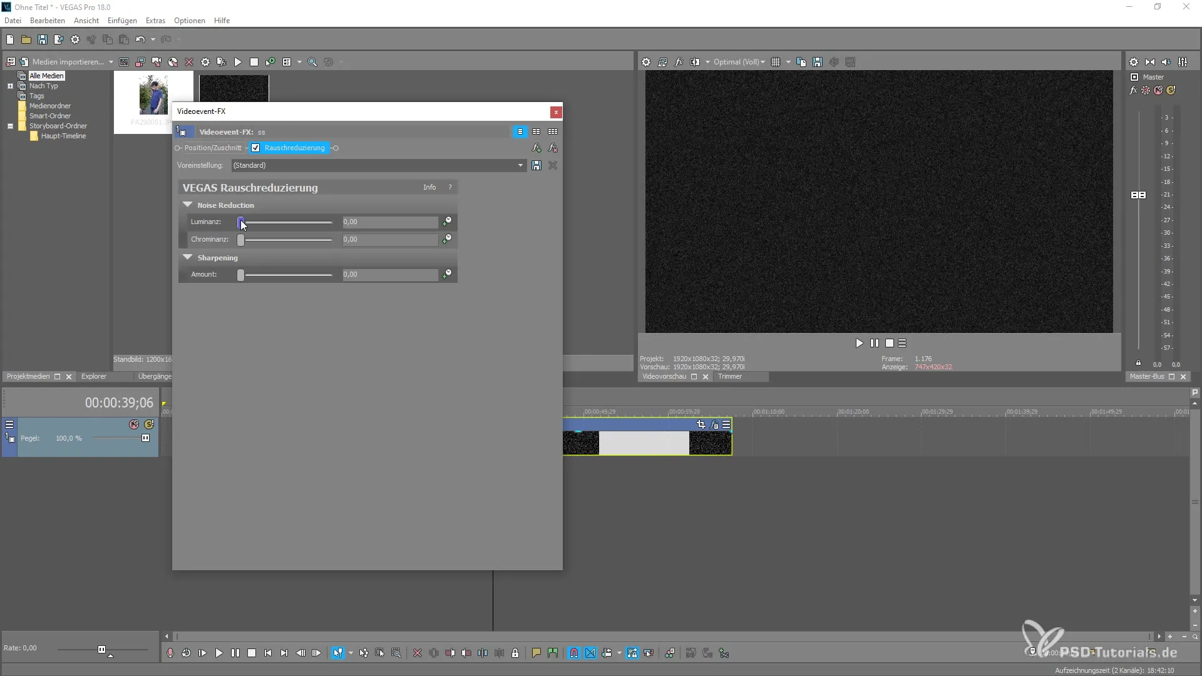This screenshot has width=1202, height=676.
Task: Toggle the snapping magnet icon
Action: (x=574, y=653)
